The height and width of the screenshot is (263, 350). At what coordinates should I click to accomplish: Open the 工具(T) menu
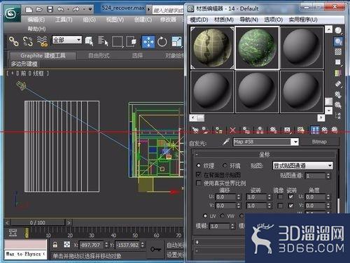pyautogui.click(x=64, y=20)
